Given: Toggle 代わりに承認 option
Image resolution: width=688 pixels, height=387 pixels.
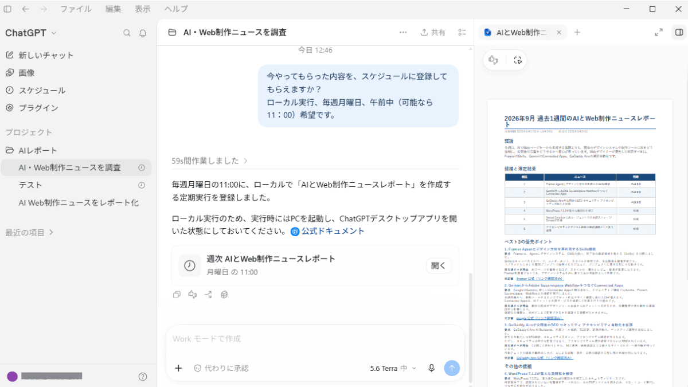Looking at the screenshot, I should coord(221,368).
